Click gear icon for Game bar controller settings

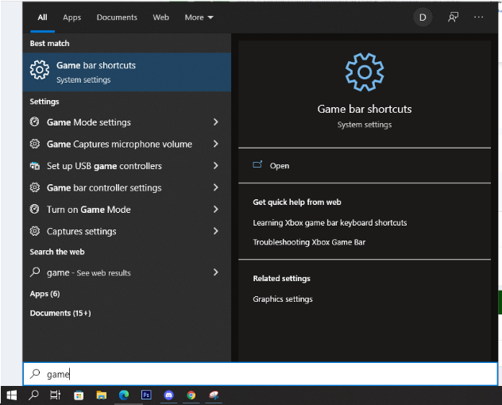click(35, 187)
